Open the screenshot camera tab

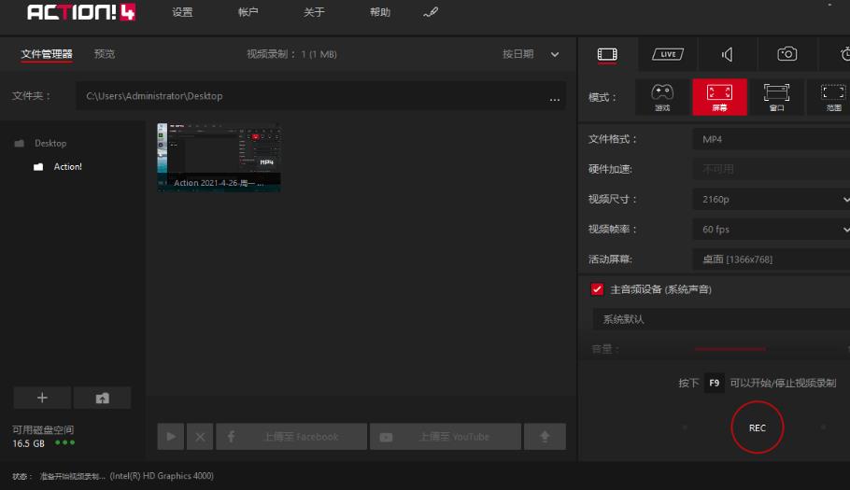787,54
